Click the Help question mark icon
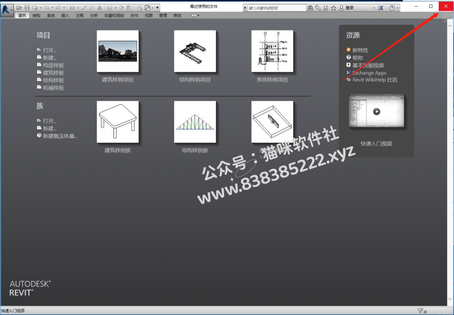Viewport: 454px width, 315px height. pyautogui.click(x=392, y=8)
